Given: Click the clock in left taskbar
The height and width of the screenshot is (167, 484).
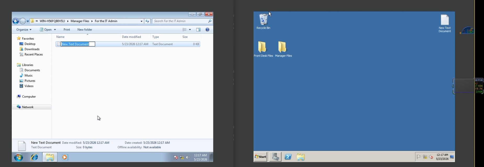Looking at the screenshot, I should tap(200, 157).
